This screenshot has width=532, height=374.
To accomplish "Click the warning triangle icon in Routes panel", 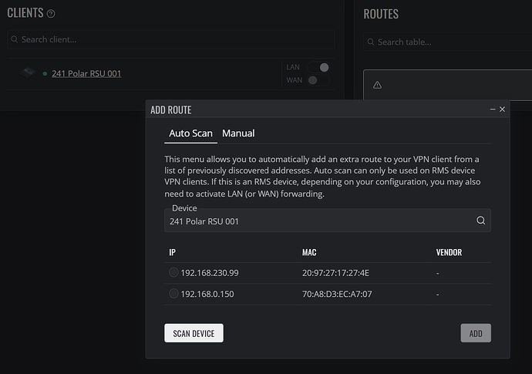I will tap(377, 85).
